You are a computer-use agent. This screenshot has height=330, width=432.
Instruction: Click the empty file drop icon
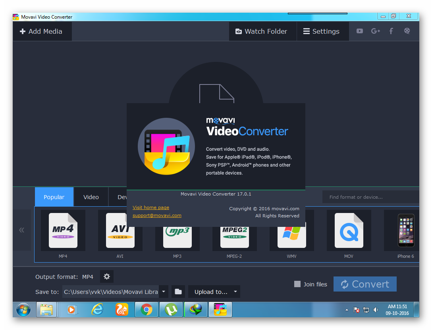[216, 94]
